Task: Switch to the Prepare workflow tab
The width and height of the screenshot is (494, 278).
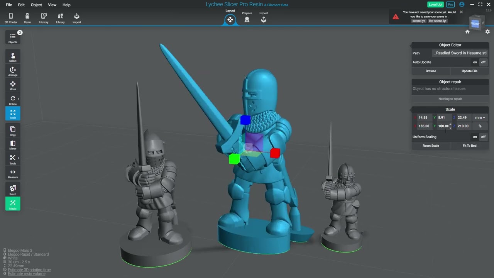Action: [x=247, y=17]
